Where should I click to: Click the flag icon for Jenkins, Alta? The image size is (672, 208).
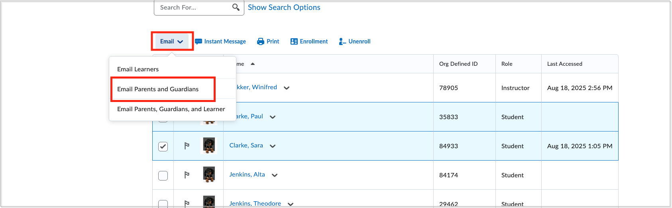187,175
